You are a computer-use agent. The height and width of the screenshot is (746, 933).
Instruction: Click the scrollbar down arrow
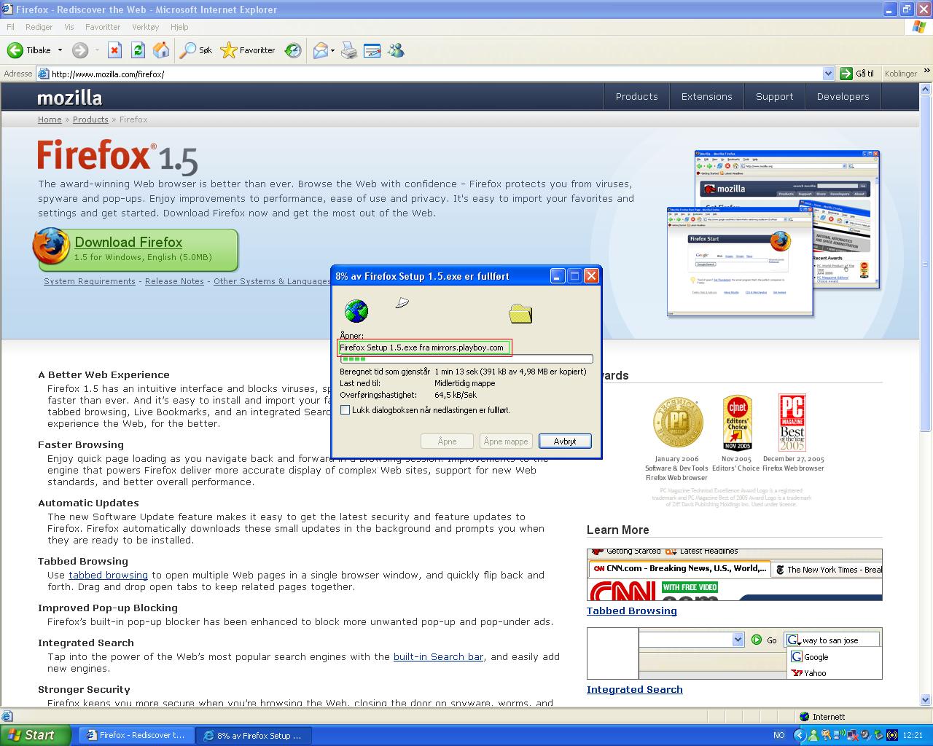(926, 702)
